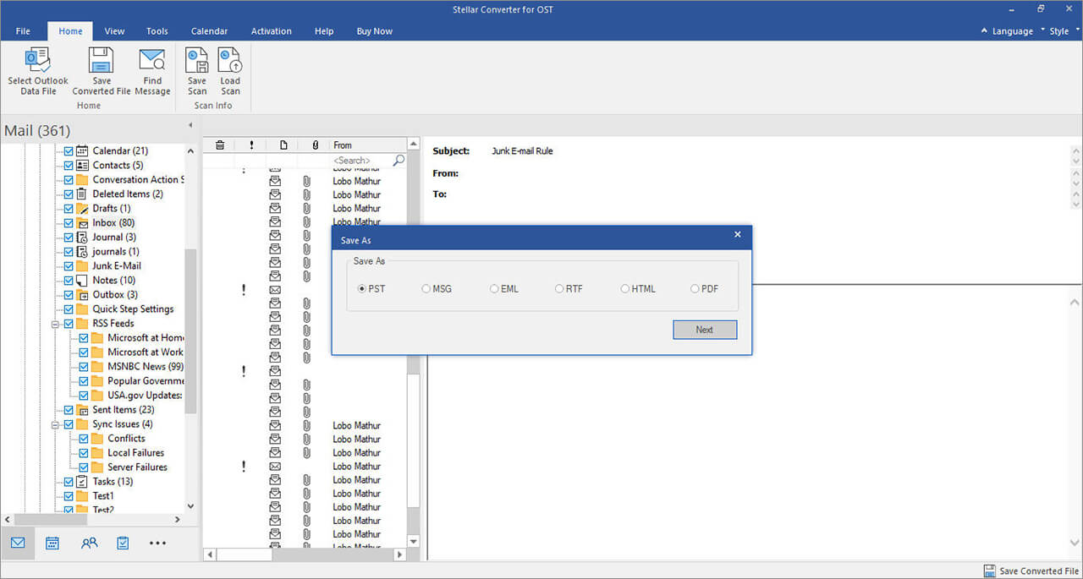Image resolution: width=1083 pixels, height=579 pixels.
Task: Select the HTML radio option
Action: coord(625,289)
